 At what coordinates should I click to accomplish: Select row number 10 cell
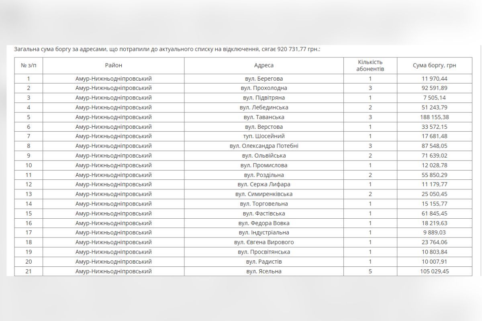coord(28,165)
